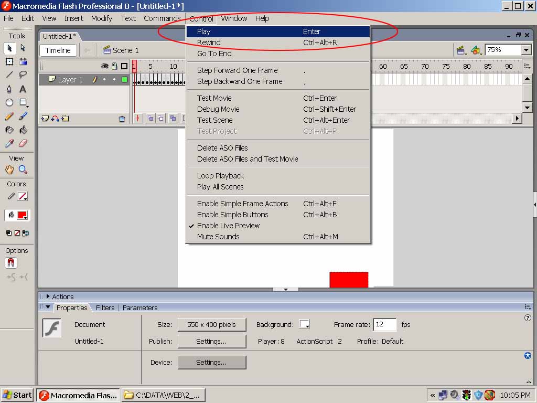The image size is (537, 403).
Task: Select the Oval tool
Action: (x=9, y=102)
